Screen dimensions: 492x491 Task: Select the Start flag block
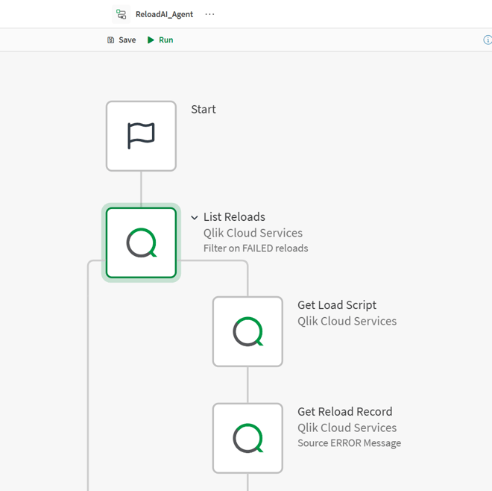(x=141, y=136)
